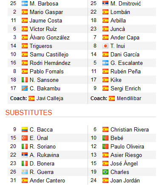Screen dimensions: 159x185
Task: Click the Turkey flag next to E. Ünal
Action: [x=25, y=138]
